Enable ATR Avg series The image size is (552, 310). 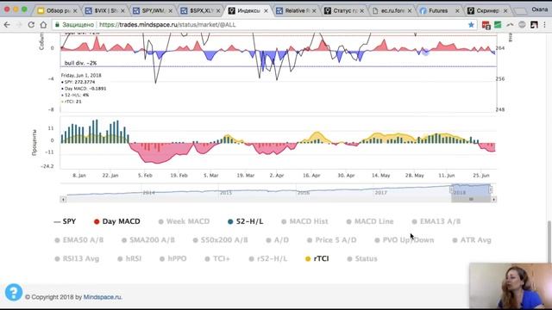pos(472,240)
